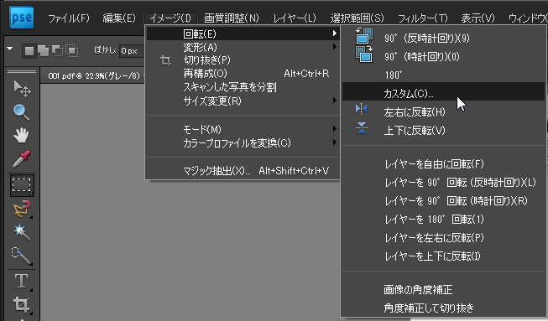Click the rotate 90° clockwise icon
The width and height of the screenshot is (548, 321).
click(364, 54)
